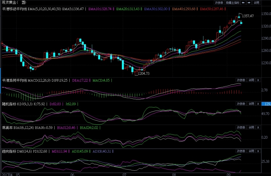The image size is (271, 176).
Task: Click the EMA30:1302.00 label
Action: coord(156,9)
